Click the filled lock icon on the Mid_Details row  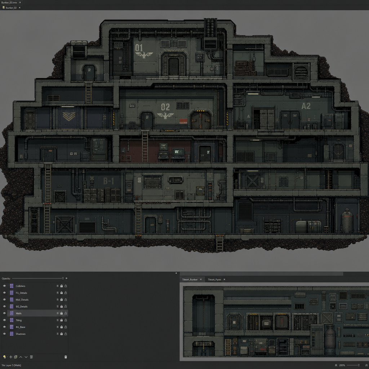[61, 299]
